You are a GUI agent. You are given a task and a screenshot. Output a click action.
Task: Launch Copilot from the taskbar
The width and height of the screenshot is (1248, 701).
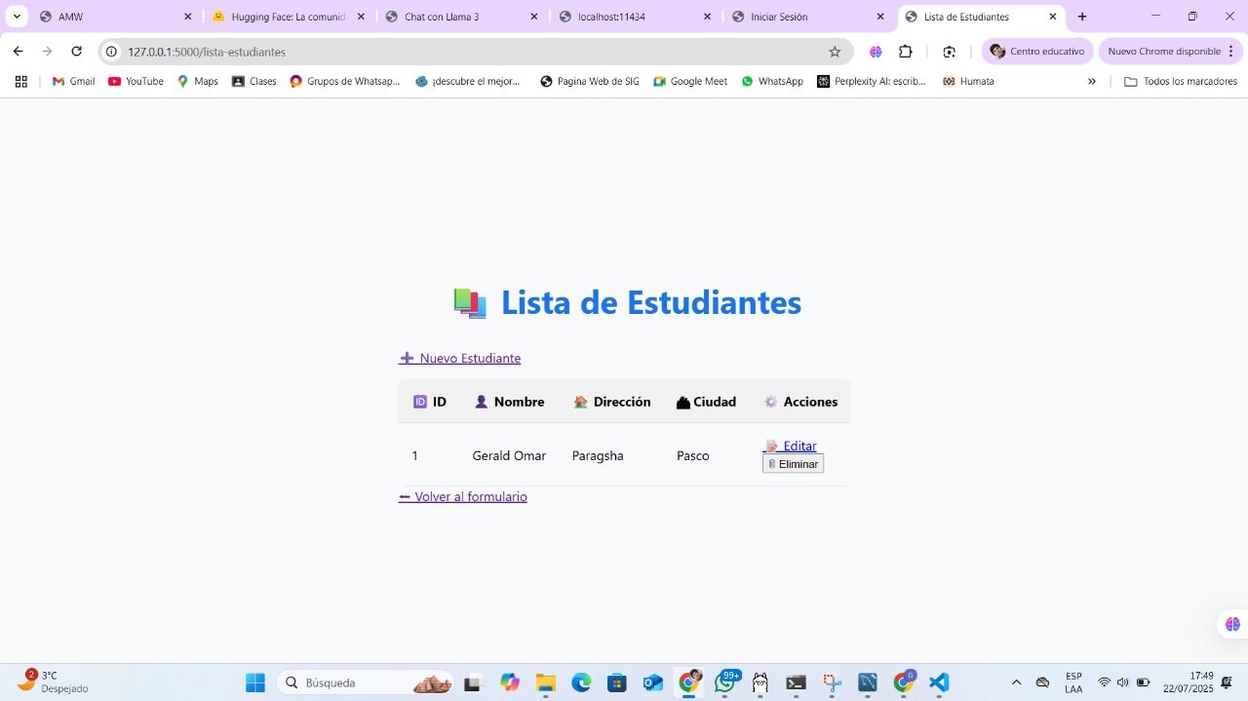point(510,682)
